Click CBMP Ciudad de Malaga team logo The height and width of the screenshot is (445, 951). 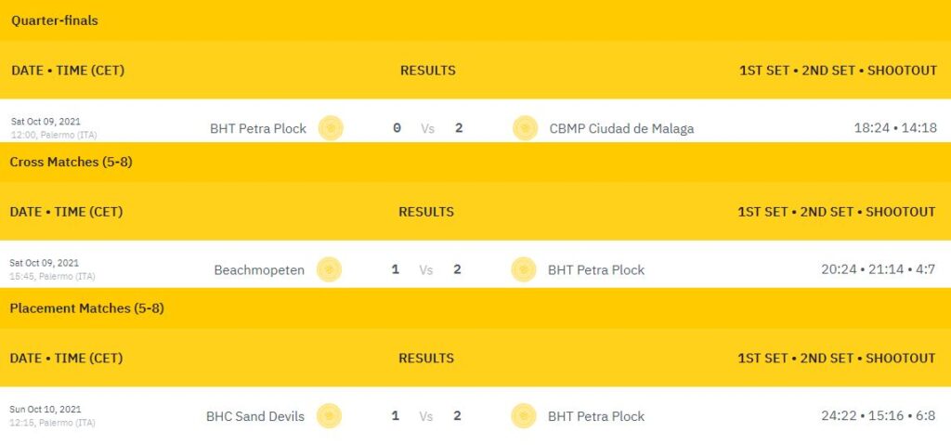tap(525, 128)
